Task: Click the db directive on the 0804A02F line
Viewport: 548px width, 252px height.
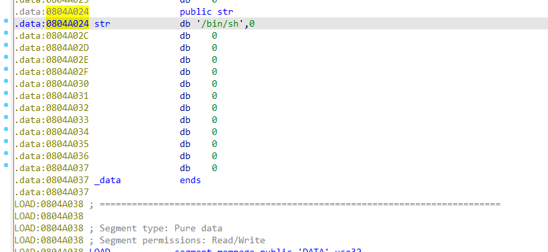Action: [x=185, y=72]
